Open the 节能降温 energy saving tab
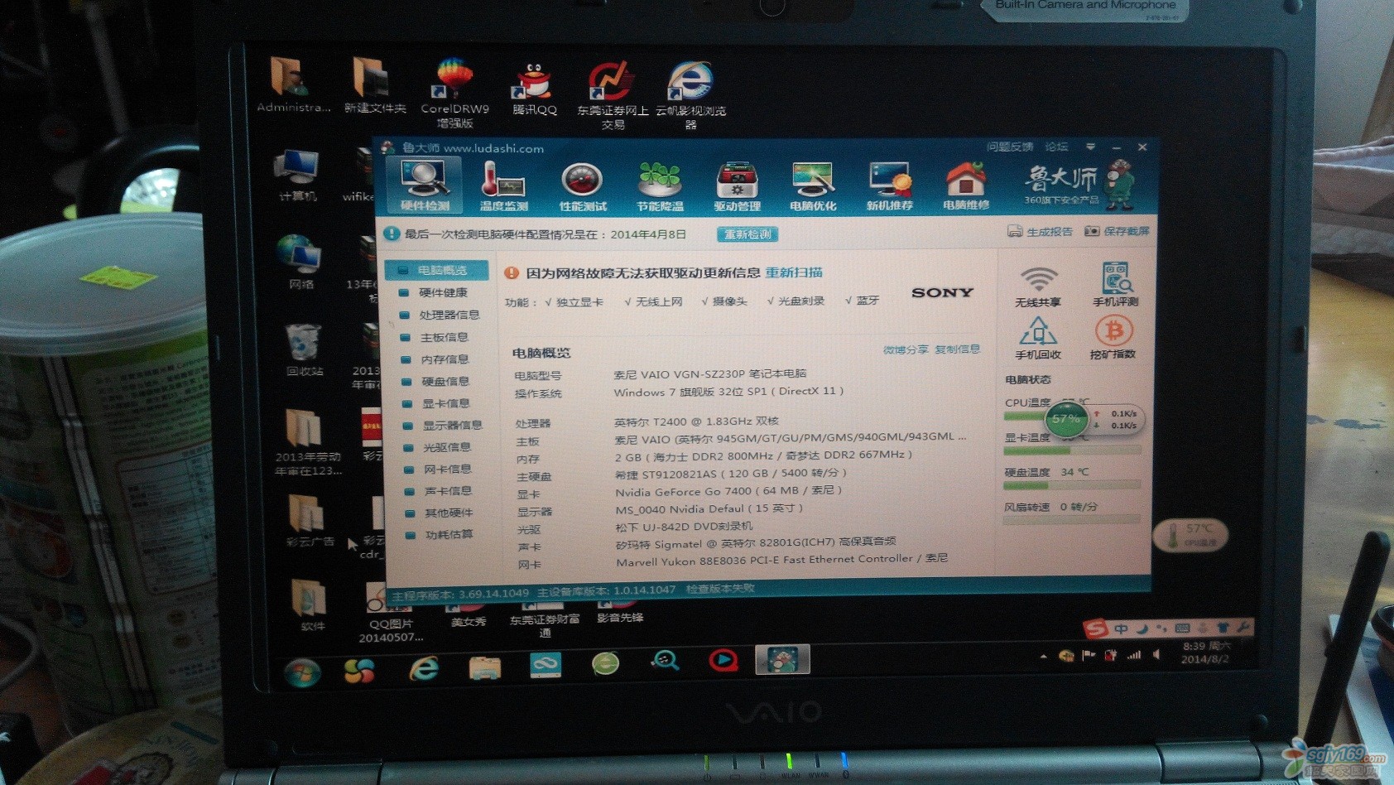1394x785 pixels. [x=660, y=185]
